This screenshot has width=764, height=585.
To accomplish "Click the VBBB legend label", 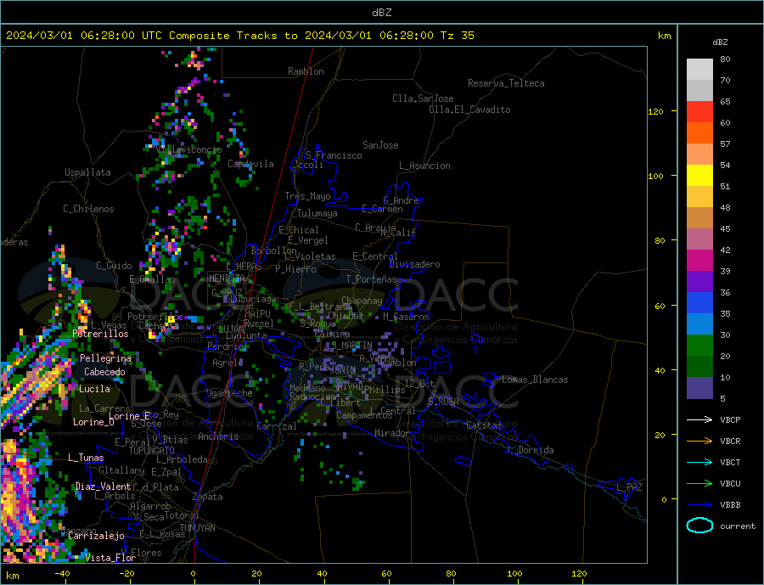I will [730, 504].
